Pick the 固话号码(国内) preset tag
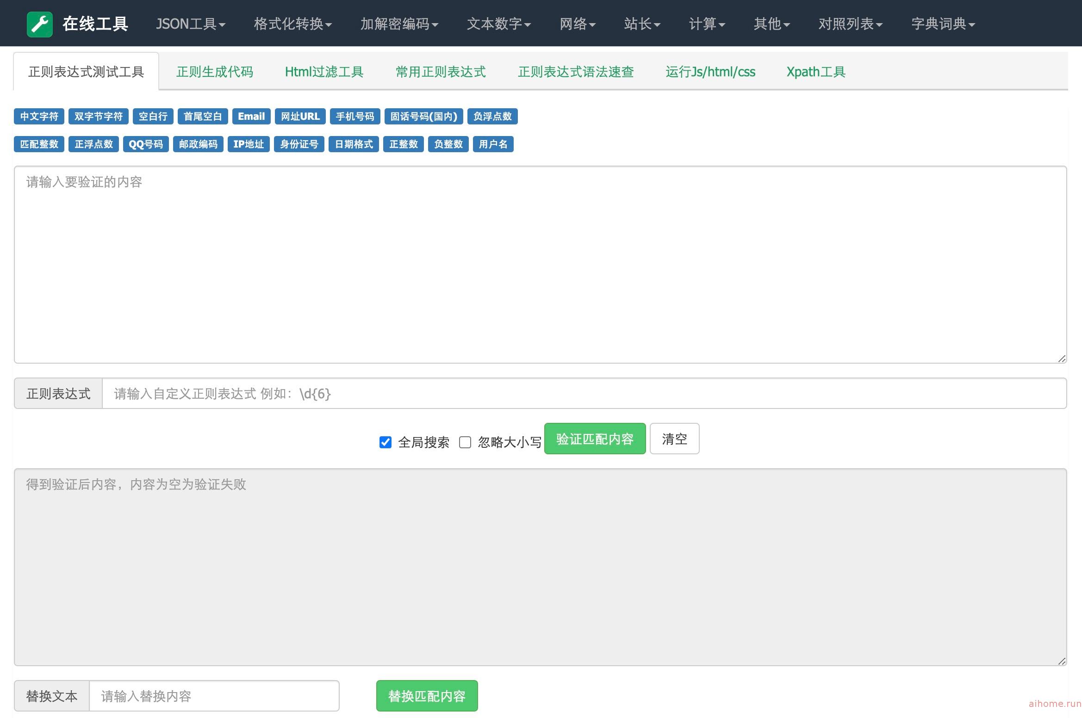Image resolution: width=1082 pixels, height=718 pixels. [x=424, y=117]
